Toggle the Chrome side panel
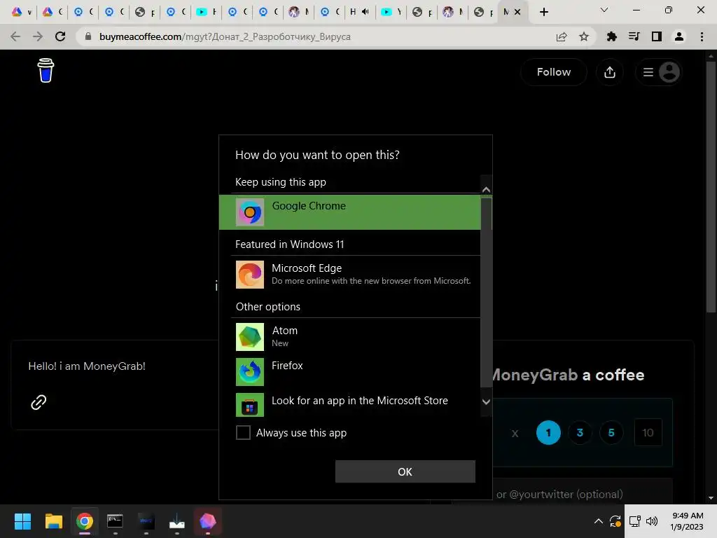 tap(657, 36)
